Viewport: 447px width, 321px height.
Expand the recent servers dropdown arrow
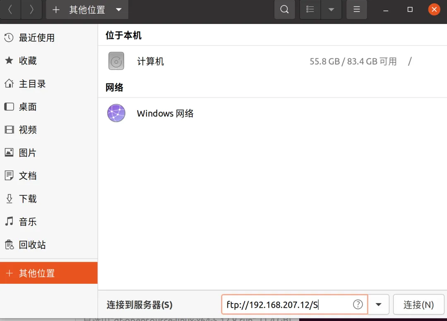pos(379,304)
